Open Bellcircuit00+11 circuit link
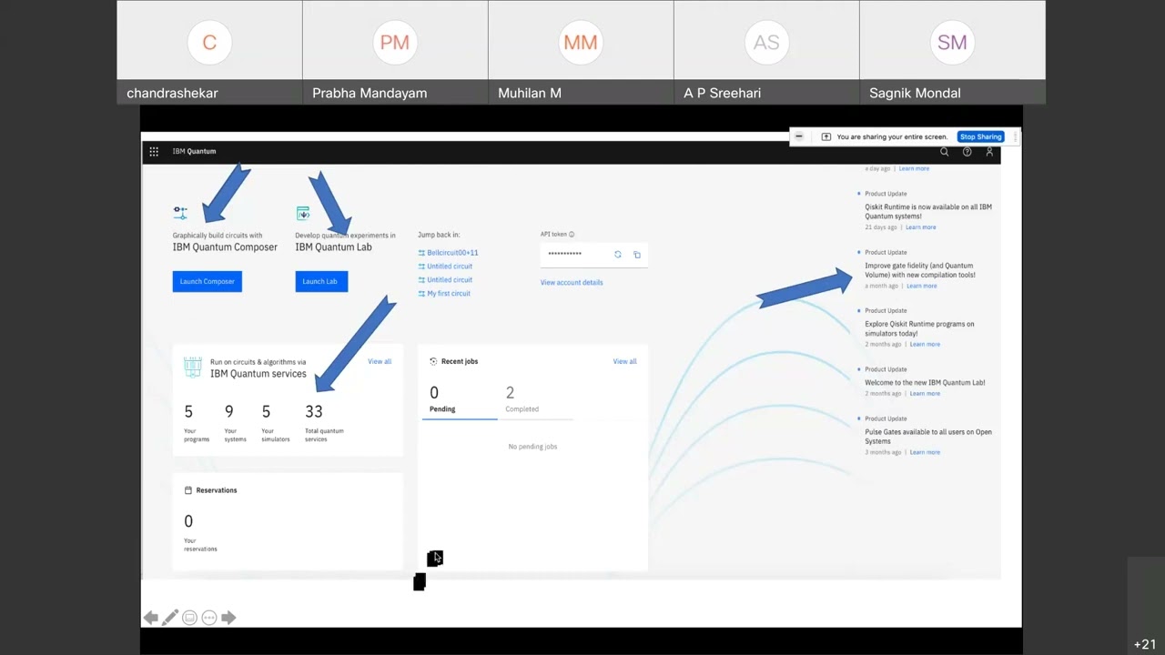 [x=452, y=253]
